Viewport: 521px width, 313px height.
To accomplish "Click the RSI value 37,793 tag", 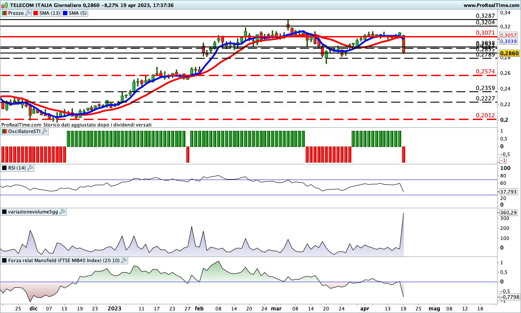I will click(508, 191).
